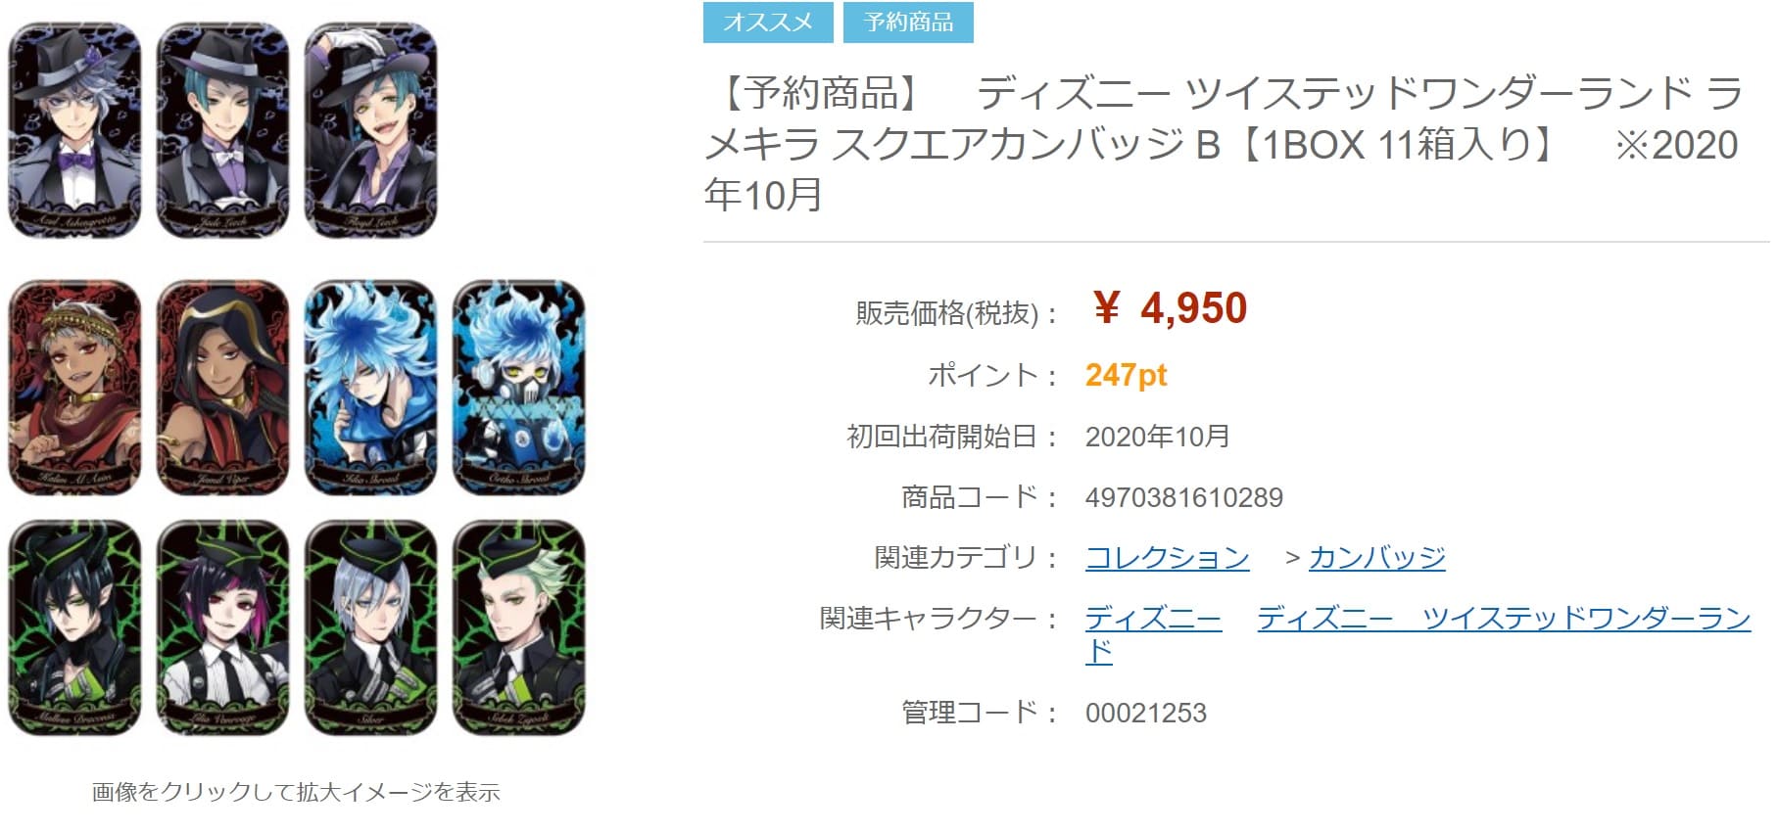Screen dimensions: 1778x833
Task: Click the 画像をクリックして拡大イメージを表示 caption
Action: [296, 792]
